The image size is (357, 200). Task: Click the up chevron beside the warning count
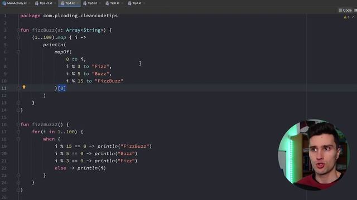coord(353,17)
